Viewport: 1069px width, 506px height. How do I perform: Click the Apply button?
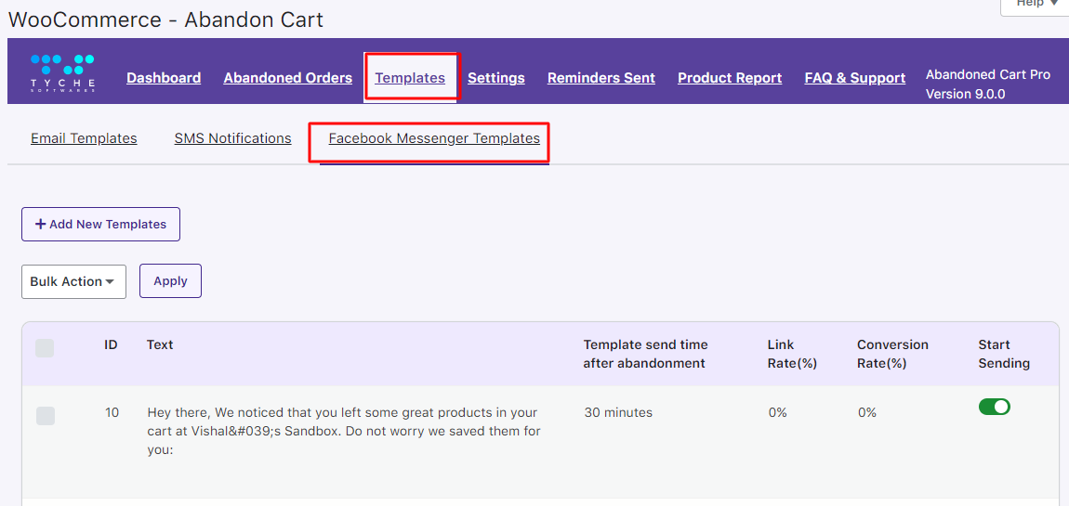coord(170,280)
